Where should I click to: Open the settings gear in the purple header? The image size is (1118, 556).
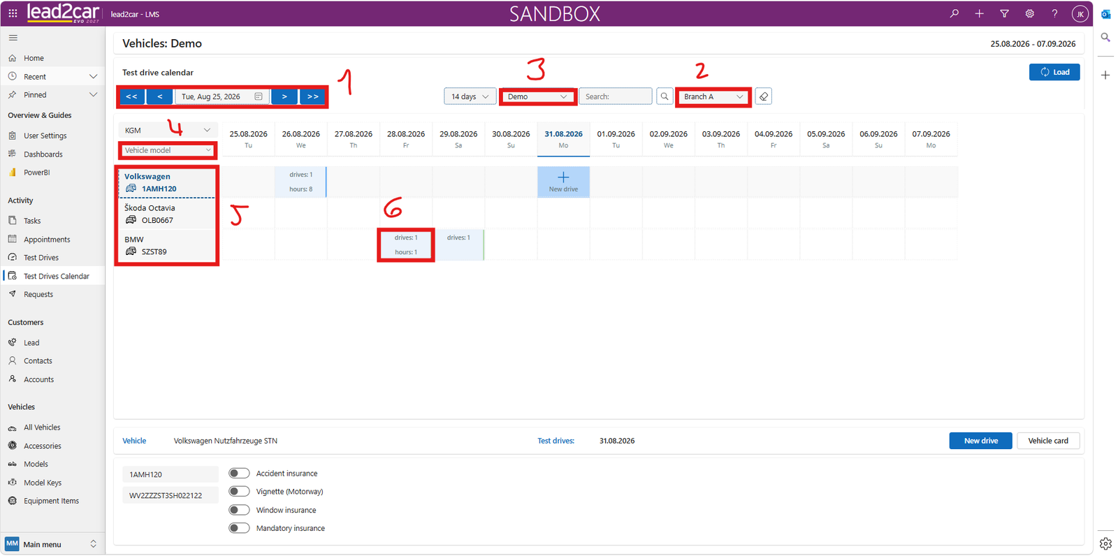[x=1029, y=13]
